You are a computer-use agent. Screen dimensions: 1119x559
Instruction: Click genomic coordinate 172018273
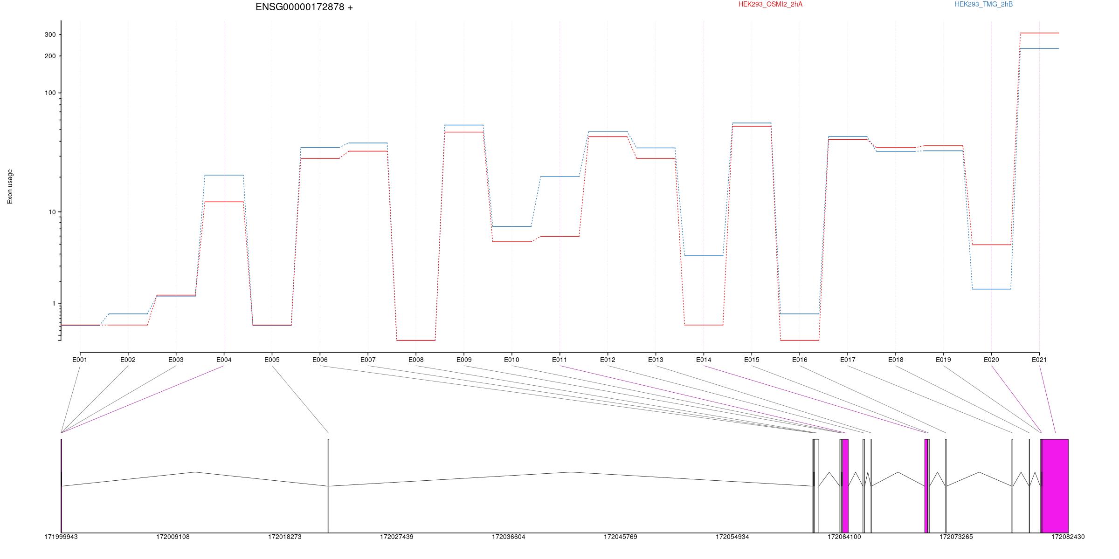285,537
